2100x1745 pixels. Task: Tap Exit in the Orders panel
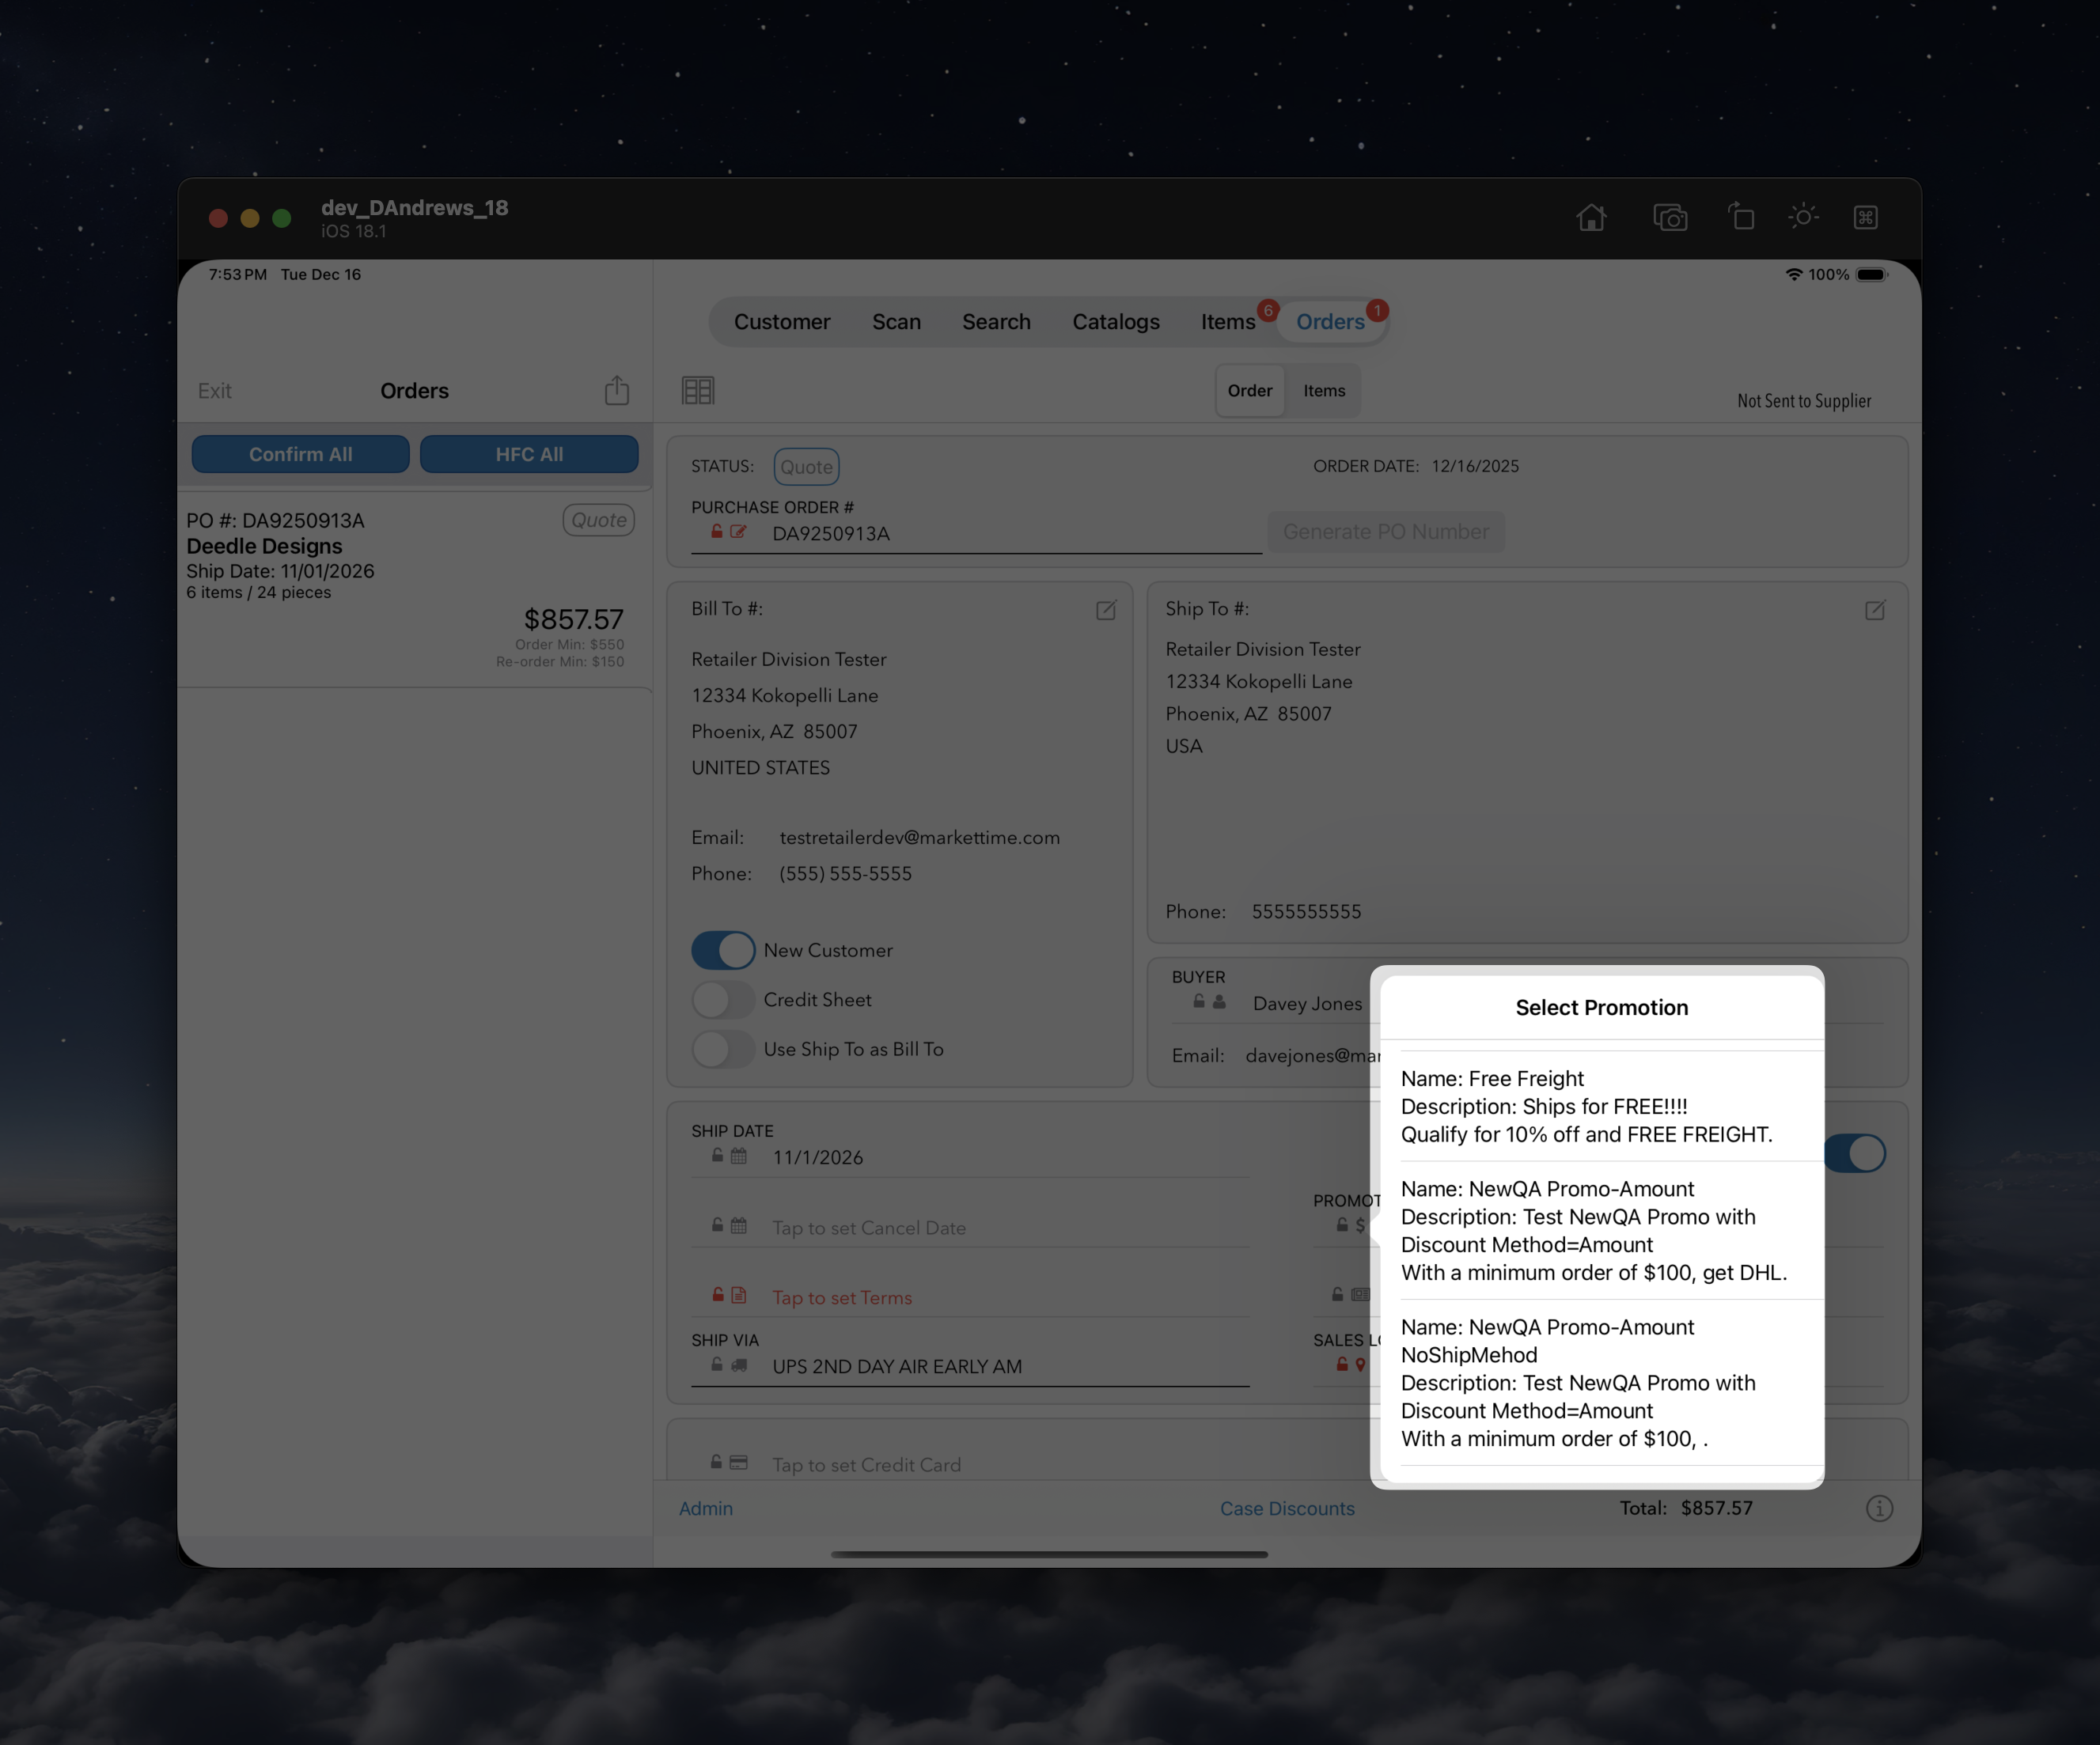214,391
